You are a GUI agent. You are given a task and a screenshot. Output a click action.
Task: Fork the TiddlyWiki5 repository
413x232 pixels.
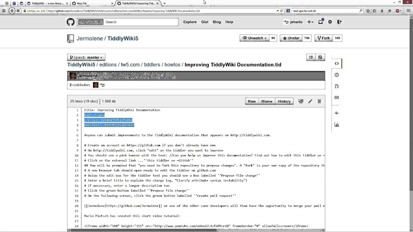(x=323, y=38)
